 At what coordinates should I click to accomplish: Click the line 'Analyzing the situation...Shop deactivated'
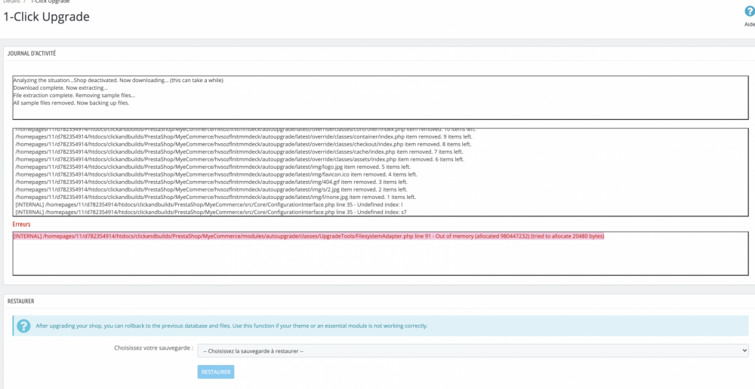click(x=118, y=81)
